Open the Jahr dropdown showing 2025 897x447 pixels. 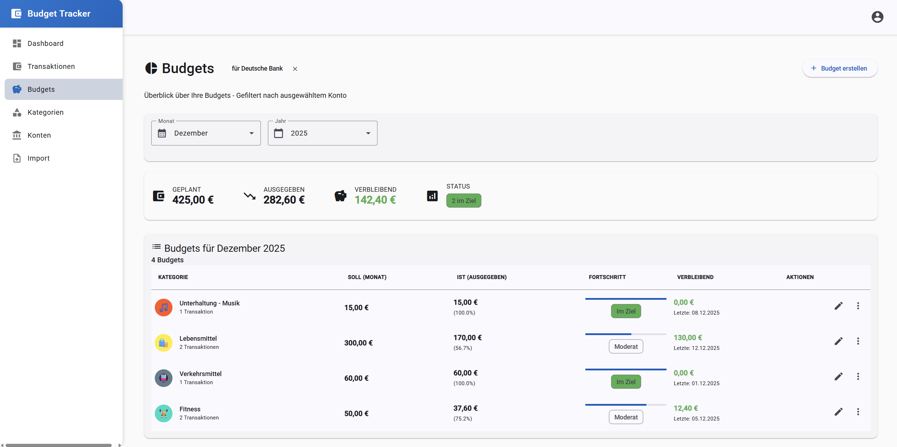click(x=323, y=133)
